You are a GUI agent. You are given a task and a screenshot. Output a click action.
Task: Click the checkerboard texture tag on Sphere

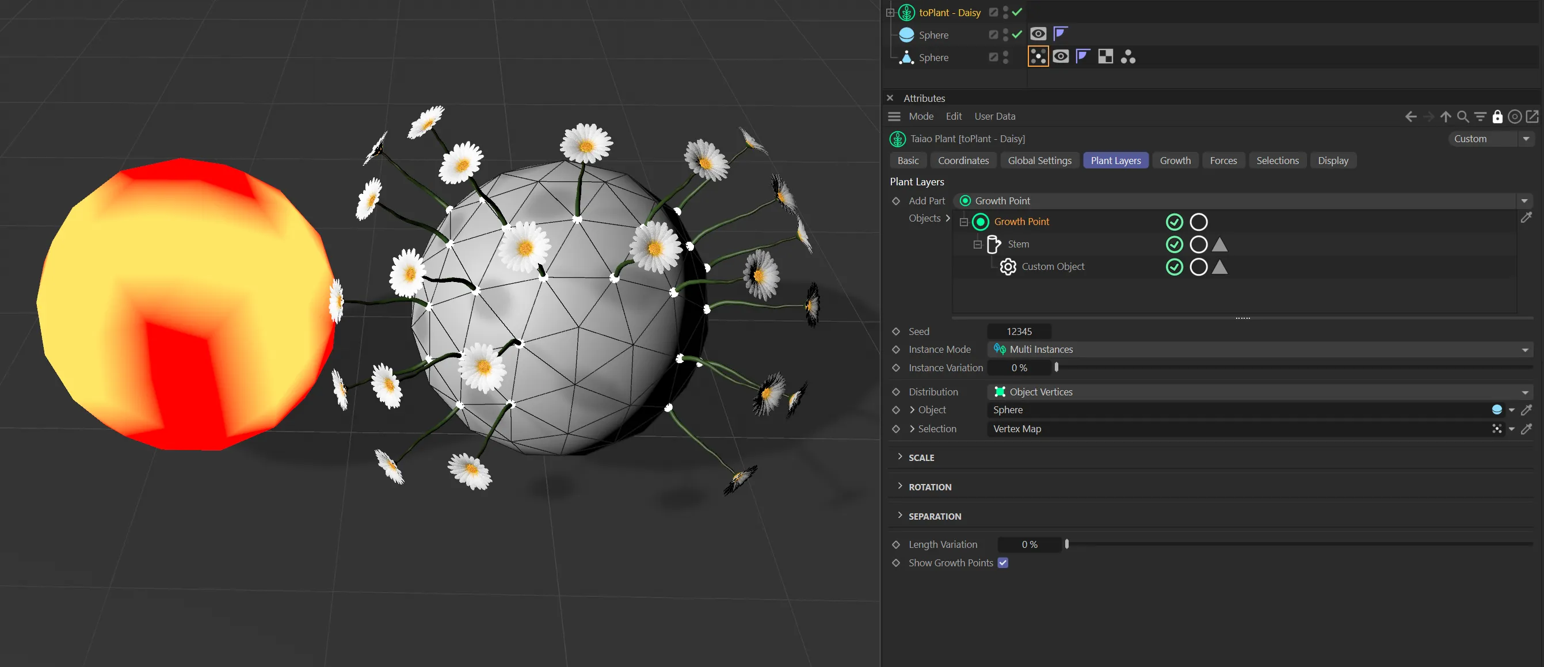[x=1105, y=57]
